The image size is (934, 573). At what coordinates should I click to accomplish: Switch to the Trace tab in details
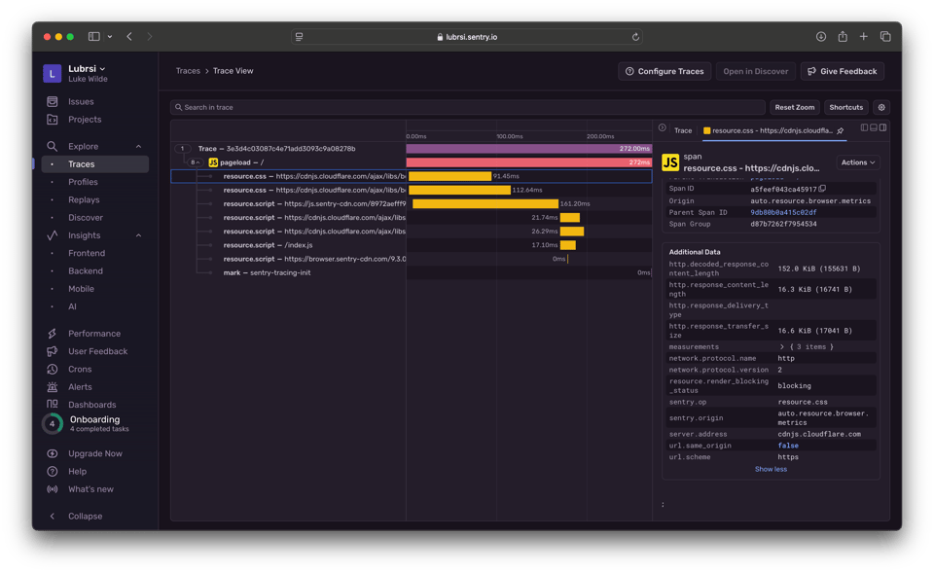click(x=683, y=130)
